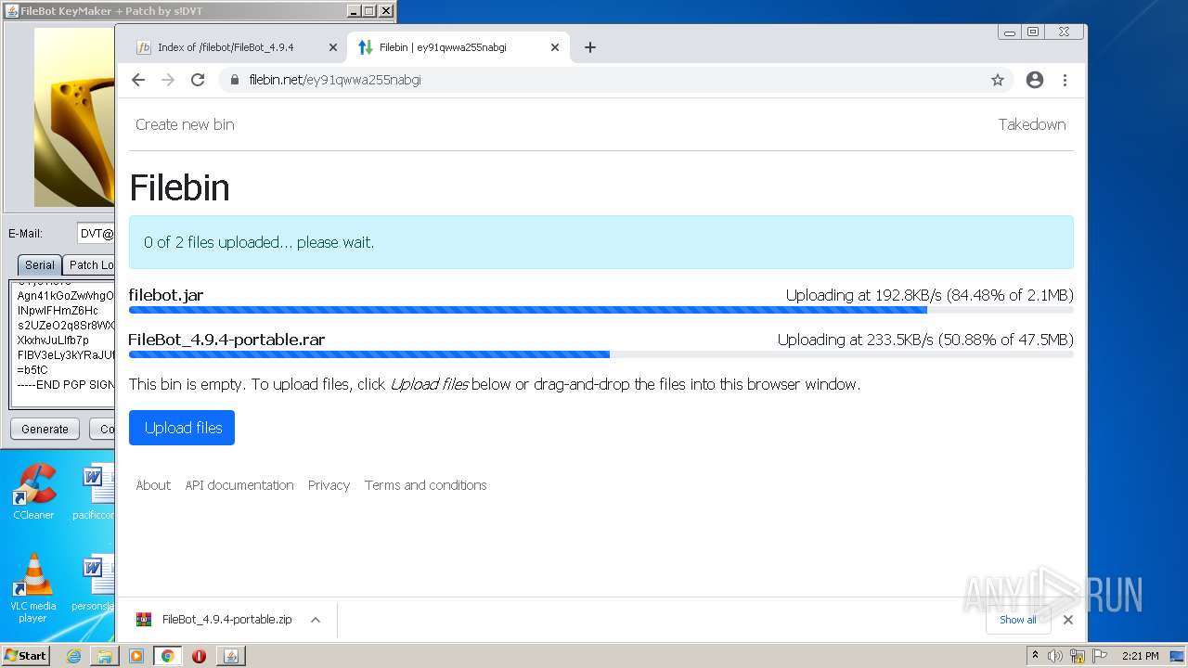1188x668 pixels.
Task: Open Windows Explorer folder from taskbar
Action: [x=105, y=656]
